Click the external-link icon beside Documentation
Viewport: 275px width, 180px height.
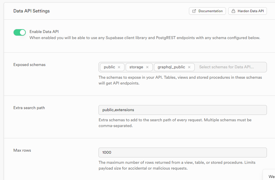[x=194, y=11]
